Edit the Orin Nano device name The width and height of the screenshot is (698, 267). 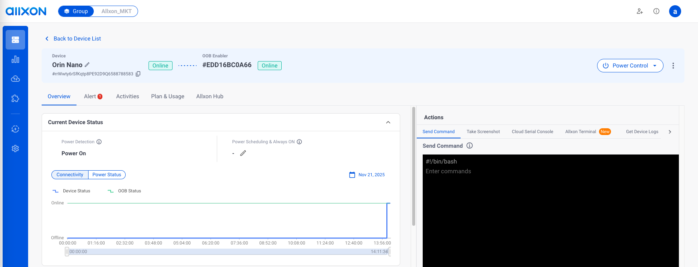click(x=87, y=64)
